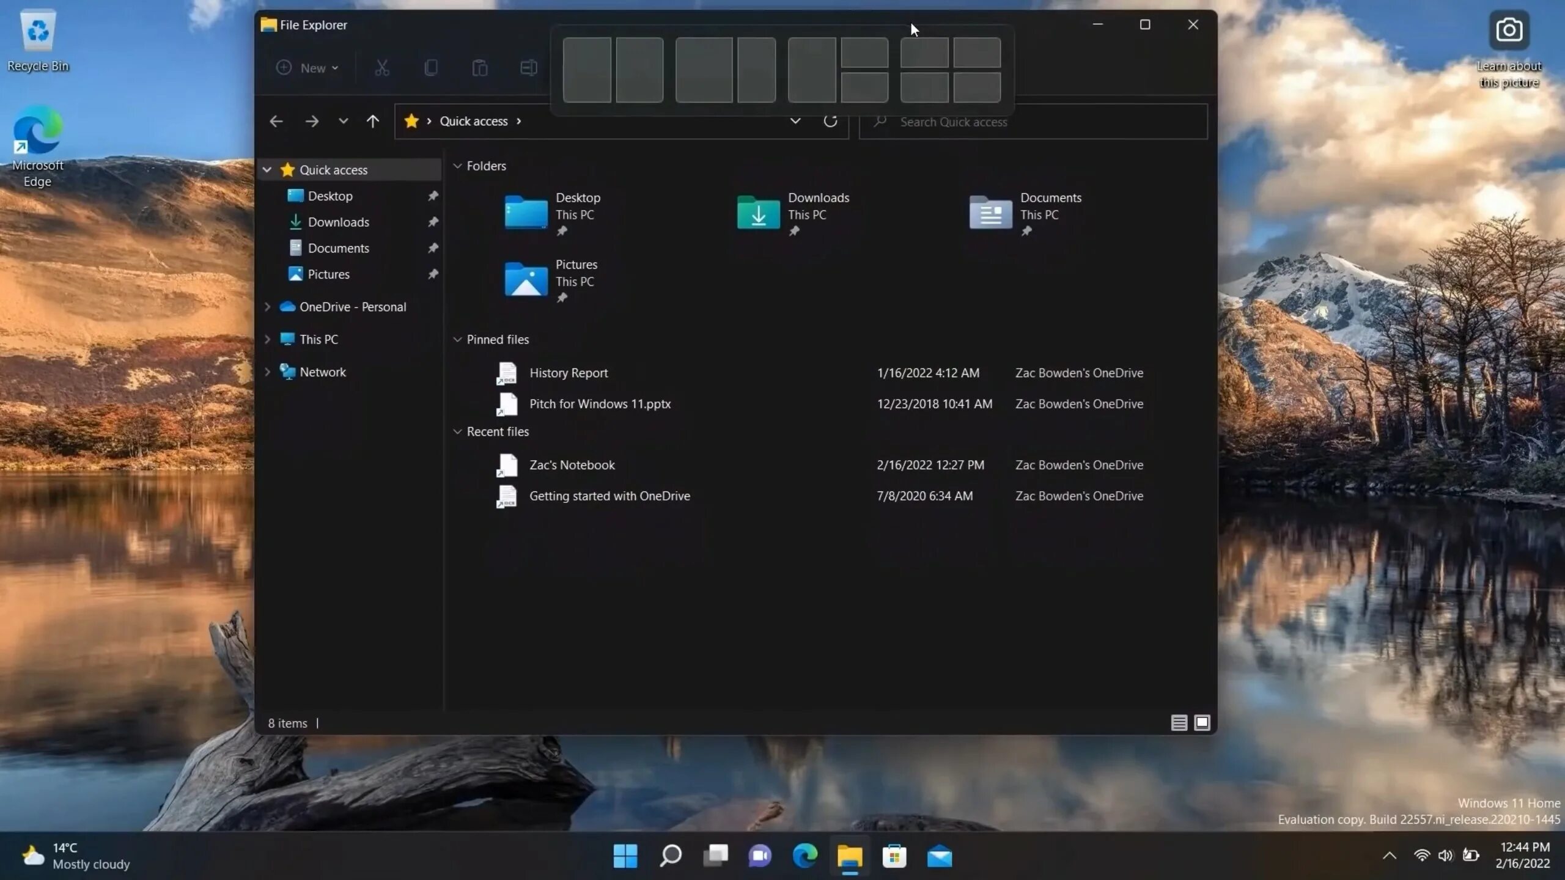Collapse the Pinned files section
This screenshot has height=880, width=1565.
(457, 339)
